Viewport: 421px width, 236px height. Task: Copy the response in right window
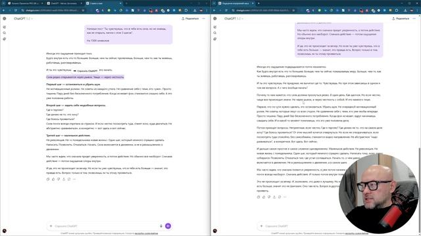coord(259,197)
